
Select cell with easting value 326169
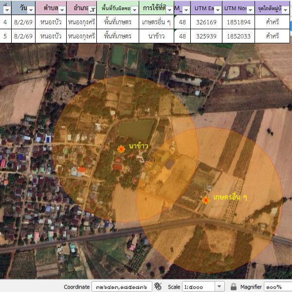click(x=206, y=22)
